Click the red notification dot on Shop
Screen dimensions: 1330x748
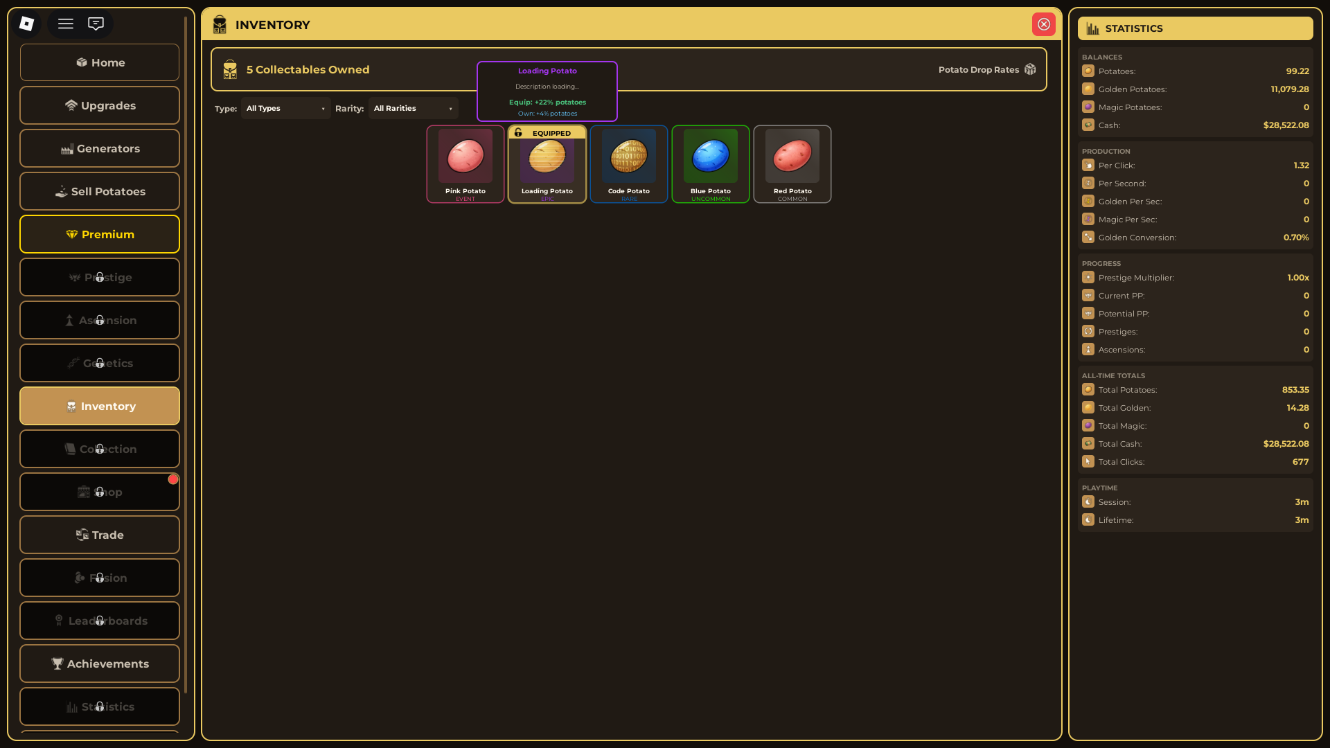[173, 479]
